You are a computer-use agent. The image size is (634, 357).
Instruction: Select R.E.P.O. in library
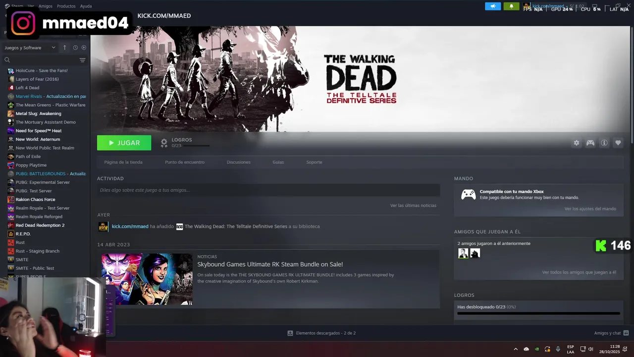click(x=23, y=234)
